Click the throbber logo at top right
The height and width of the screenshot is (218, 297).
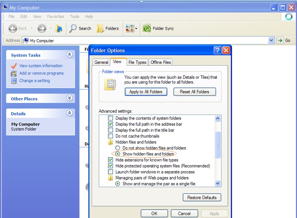289,17
